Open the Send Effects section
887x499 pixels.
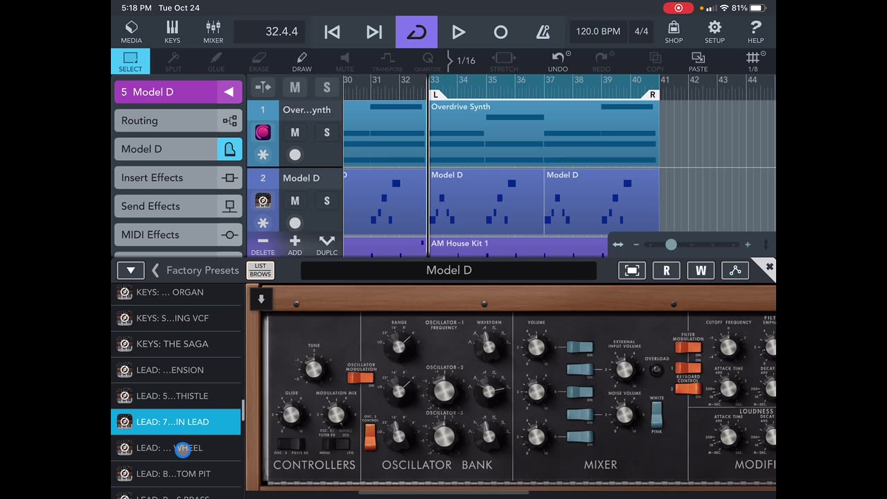coord(178,206)
